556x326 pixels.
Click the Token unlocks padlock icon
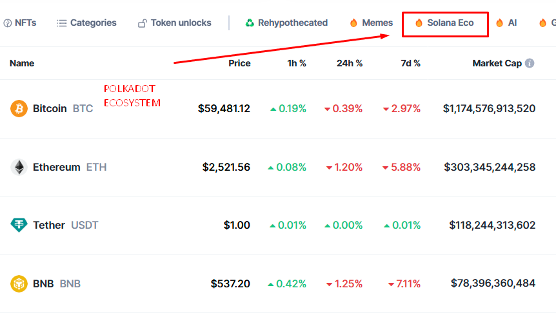tap(142, 23)
